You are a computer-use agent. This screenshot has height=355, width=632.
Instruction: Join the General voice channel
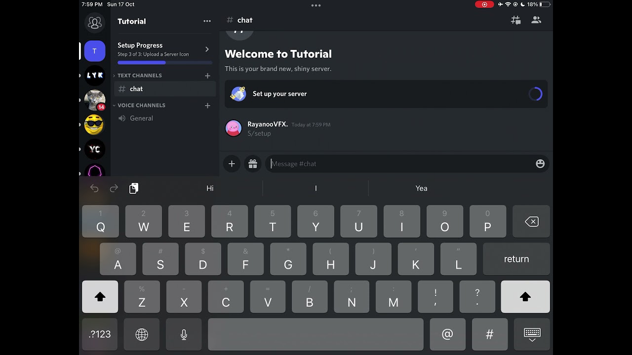tap(165, 118)
